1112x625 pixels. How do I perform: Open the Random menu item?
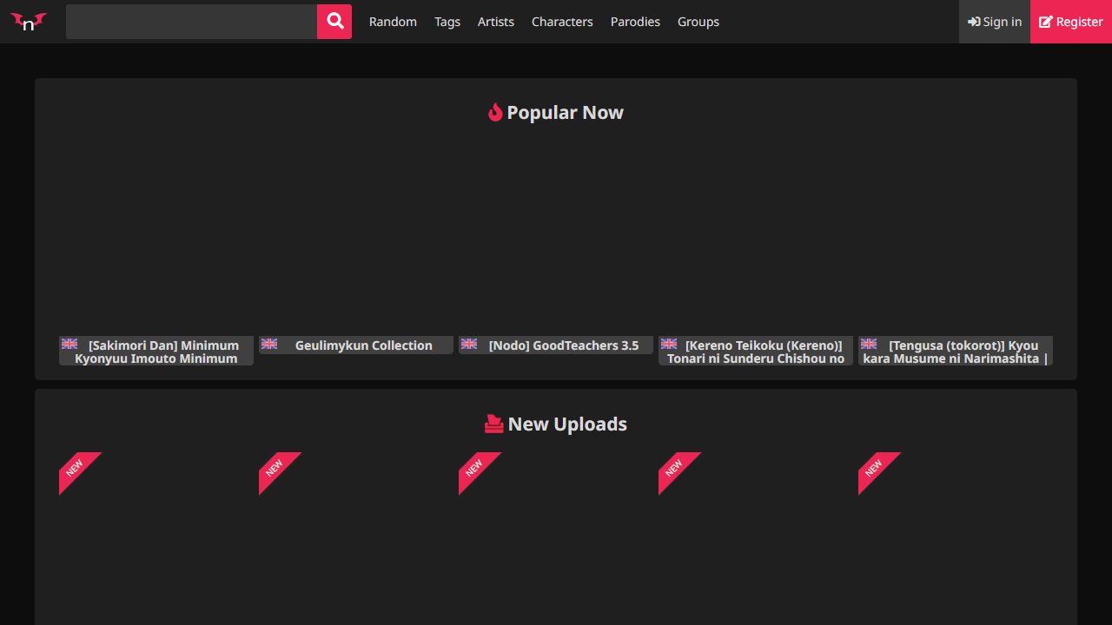click(393, 22)
